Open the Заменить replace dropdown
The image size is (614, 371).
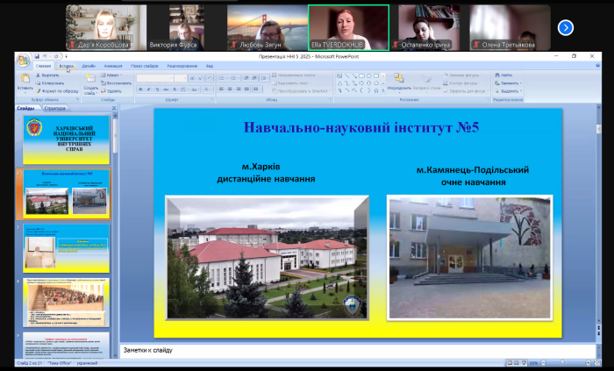[507, 83]
